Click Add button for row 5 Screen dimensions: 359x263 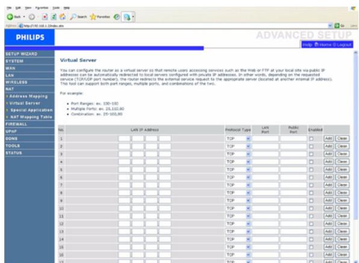tap(328, 170)
